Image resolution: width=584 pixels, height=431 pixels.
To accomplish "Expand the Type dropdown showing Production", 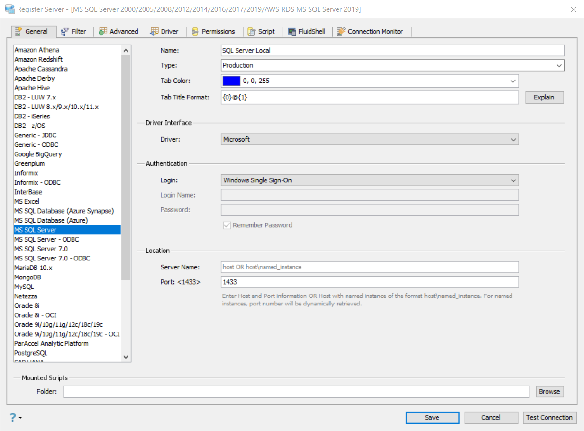I will click(x=559, y=65).
